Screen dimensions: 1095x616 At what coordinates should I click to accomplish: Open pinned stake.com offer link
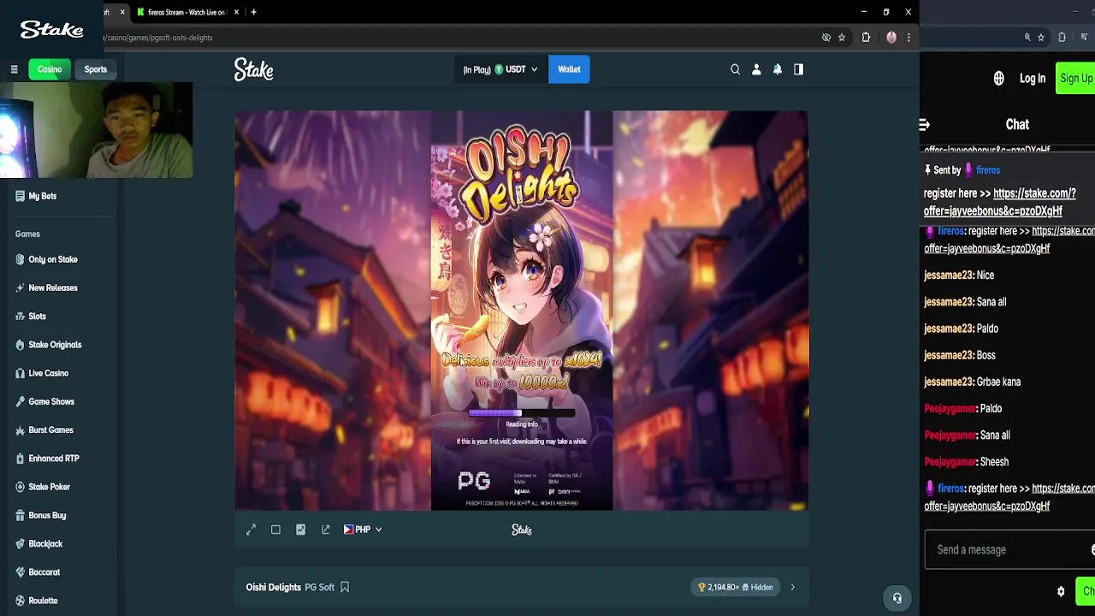point(1000,202)
